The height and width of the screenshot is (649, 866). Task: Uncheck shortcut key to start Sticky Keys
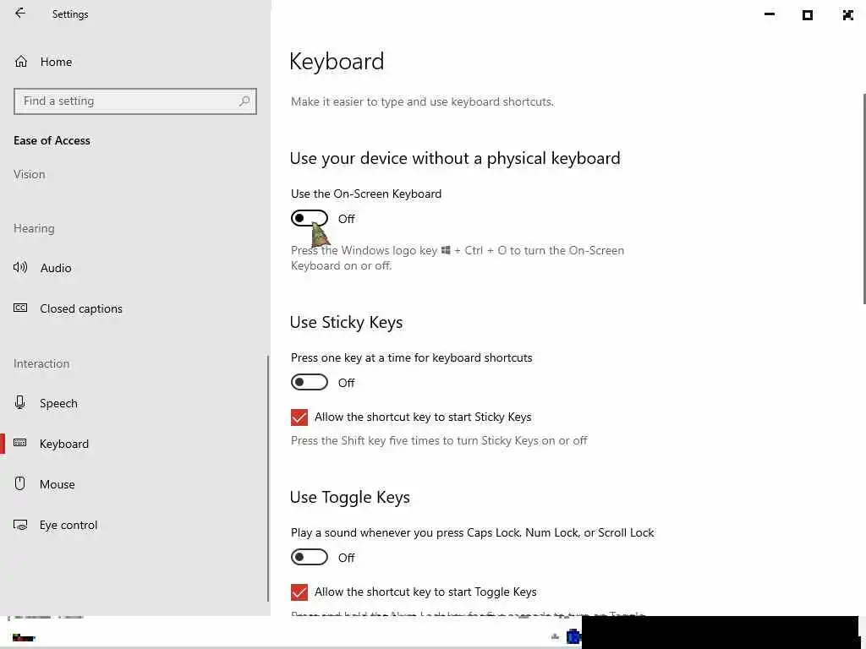pyautogui.click(x=299, y=417)
